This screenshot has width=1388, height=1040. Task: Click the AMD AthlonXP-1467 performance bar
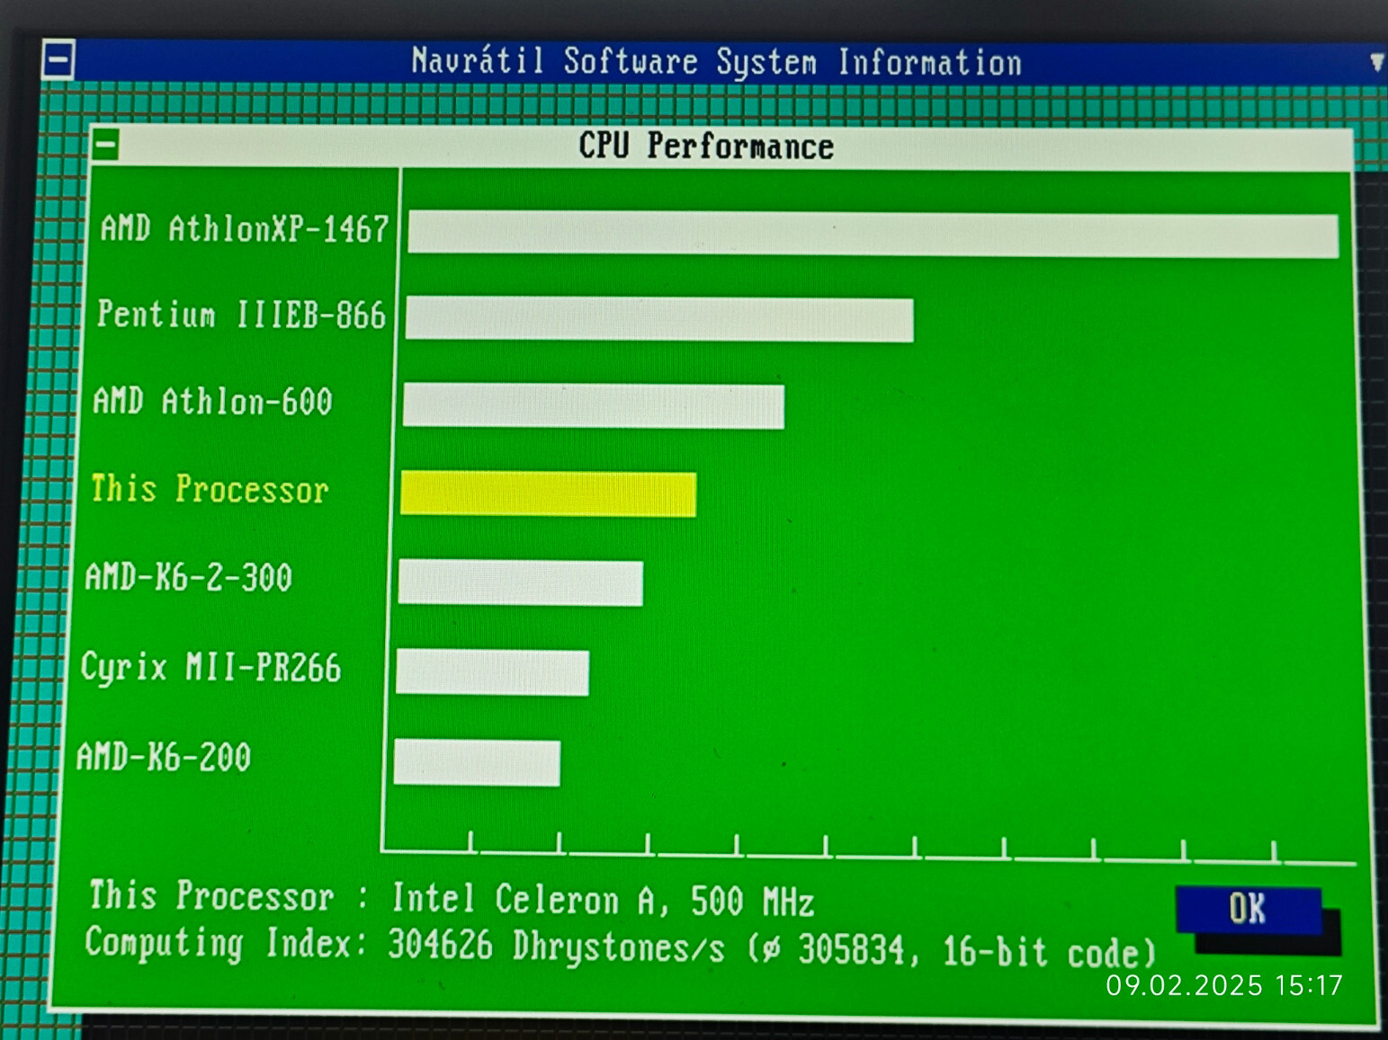pos(873,235)
